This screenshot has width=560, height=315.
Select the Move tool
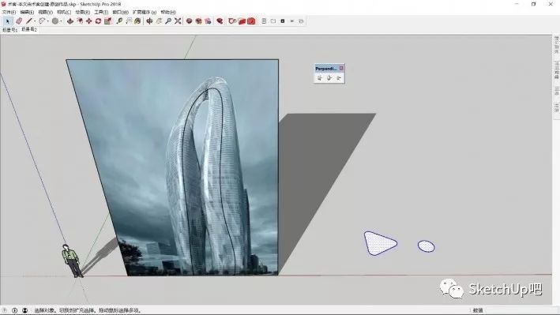(89, 21)
